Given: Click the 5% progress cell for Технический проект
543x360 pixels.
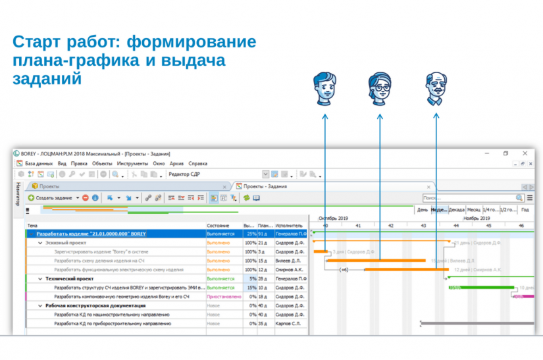Looking at the screenshot, I should pyautogui.click(x=250, y=278).
